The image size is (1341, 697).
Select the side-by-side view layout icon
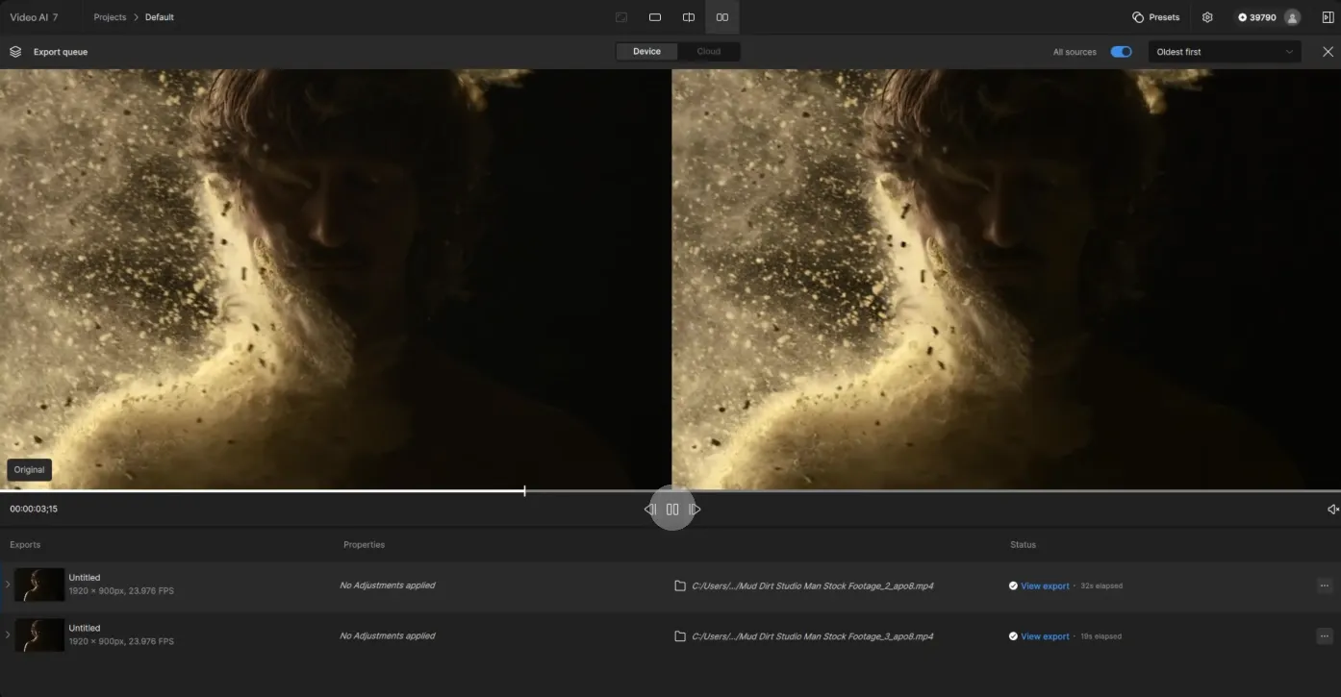click(722, 17)
